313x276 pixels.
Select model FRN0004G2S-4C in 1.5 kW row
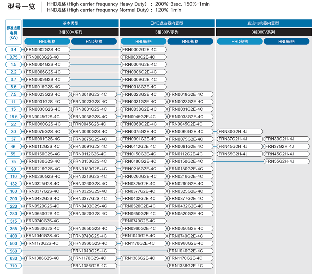(47, 64)
